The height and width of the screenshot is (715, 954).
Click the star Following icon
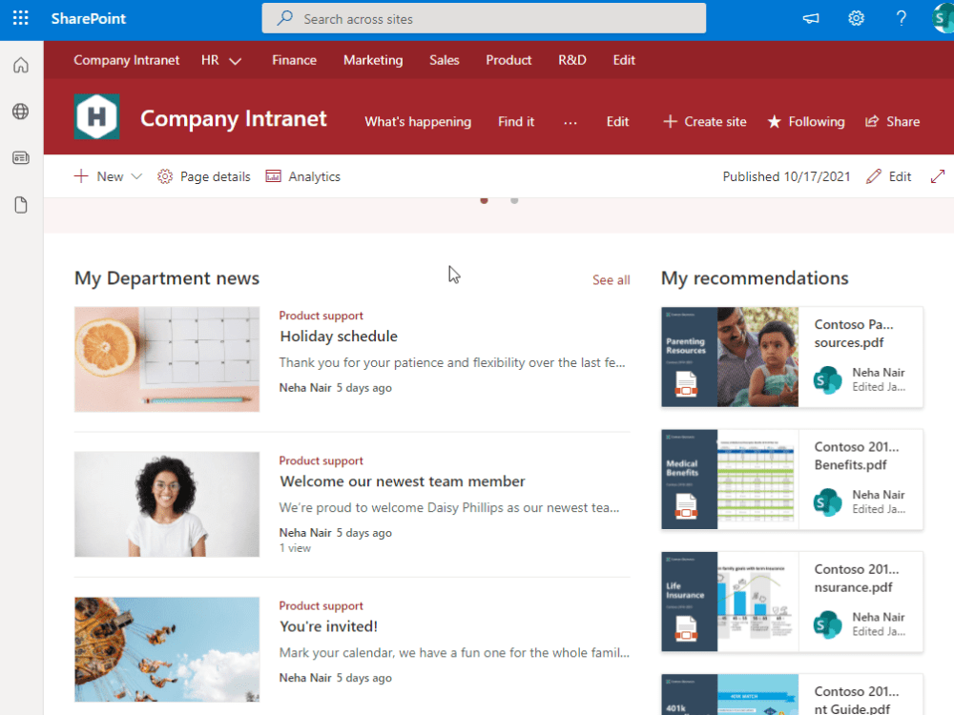click(774, 122)
